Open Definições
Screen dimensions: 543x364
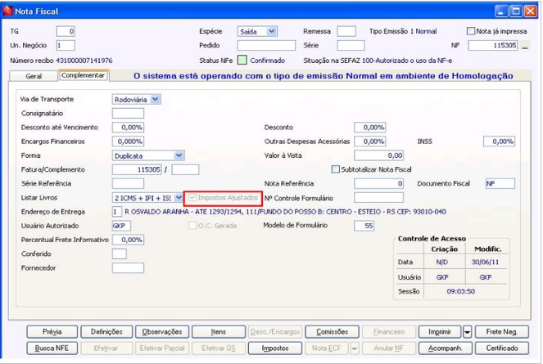[x=106, y=332]
